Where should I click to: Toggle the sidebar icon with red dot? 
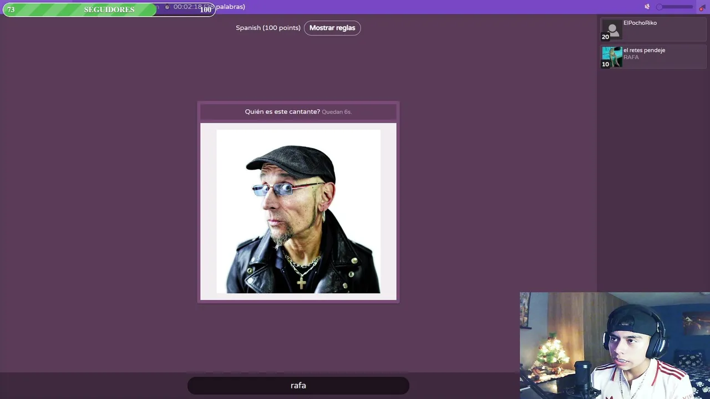[x=702, y=7]
